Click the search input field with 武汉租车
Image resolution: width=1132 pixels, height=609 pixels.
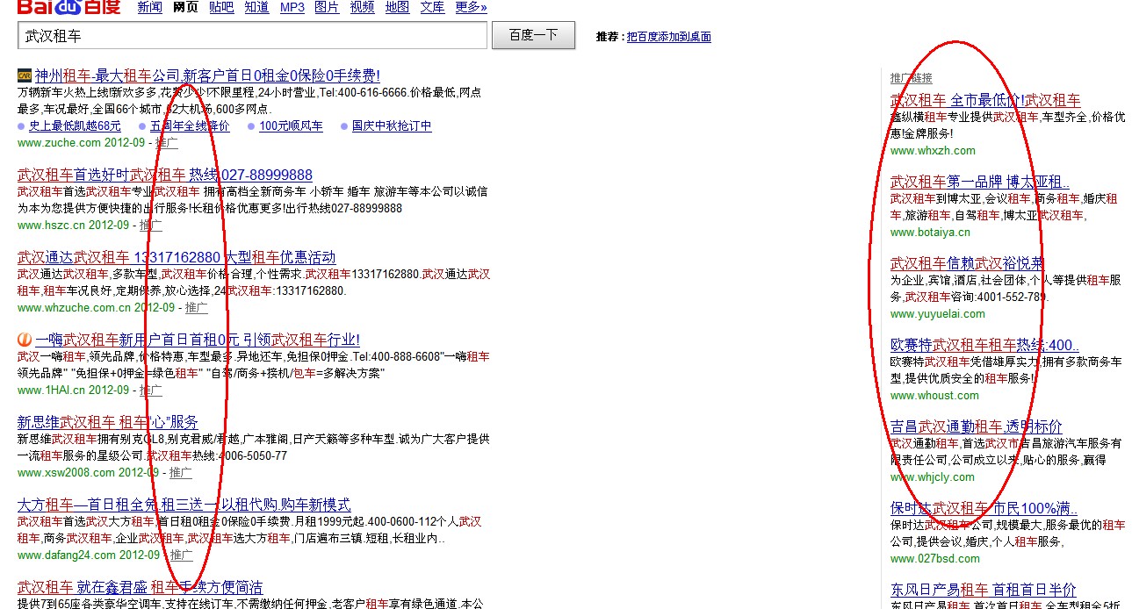[x=251, y=36]
